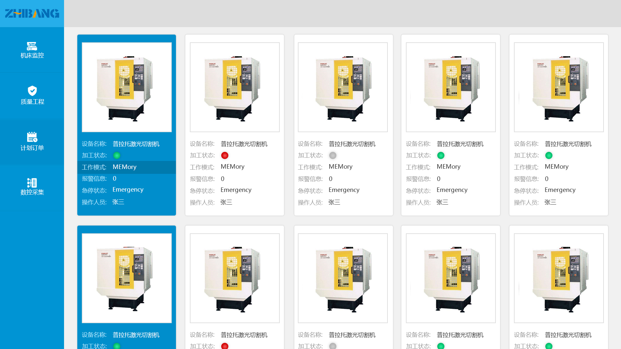Click machine image in first bottom-row card
Viewport: 621px width, 349px height.
(127, 278)
